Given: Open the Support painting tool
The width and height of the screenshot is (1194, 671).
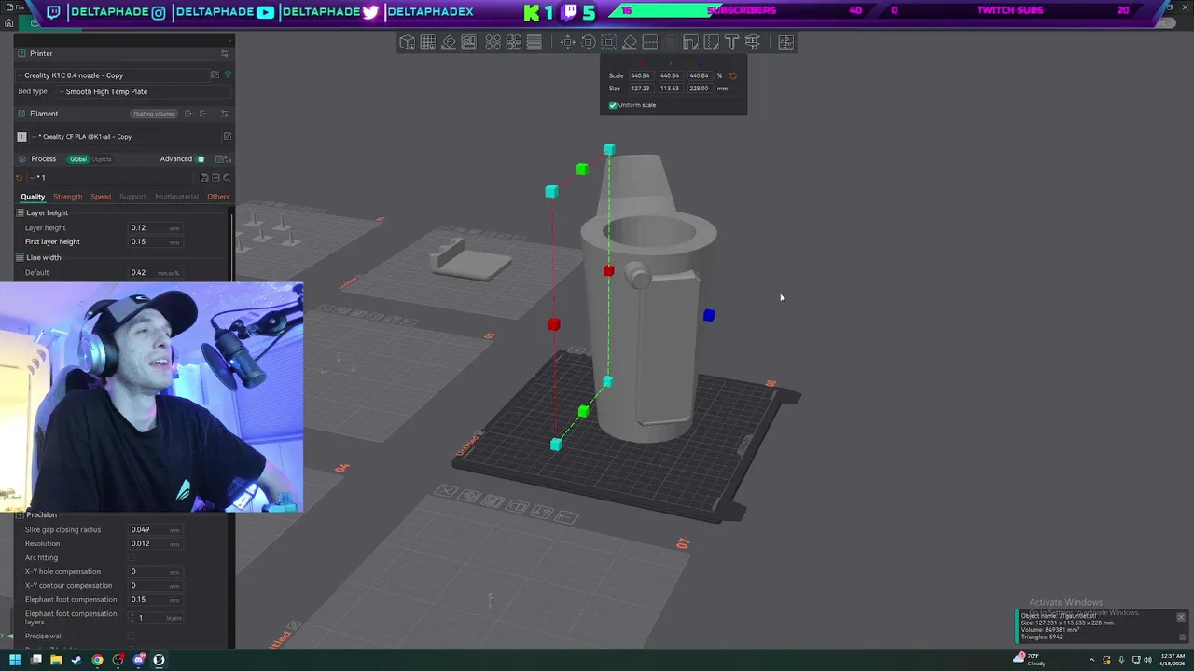Looking at the screenshot, I should click(x=690, y=43).
